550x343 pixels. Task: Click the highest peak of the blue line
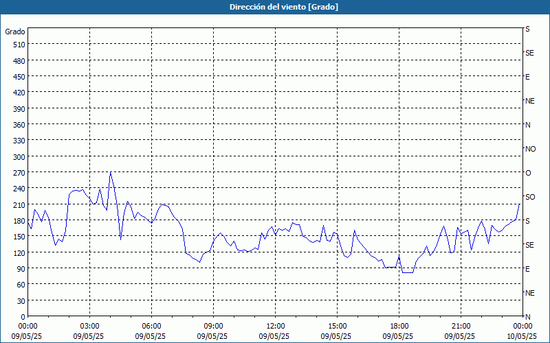[x=111, y=172]
